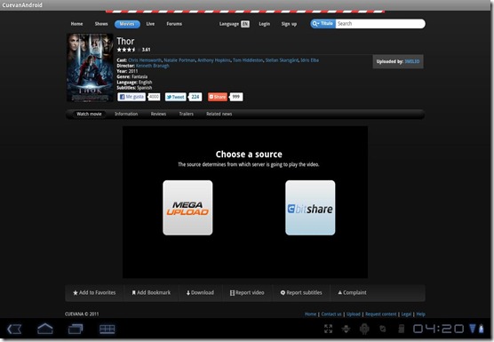
Task: Click the fullscreen expand icon in system bar
Action: coord(328,329)
